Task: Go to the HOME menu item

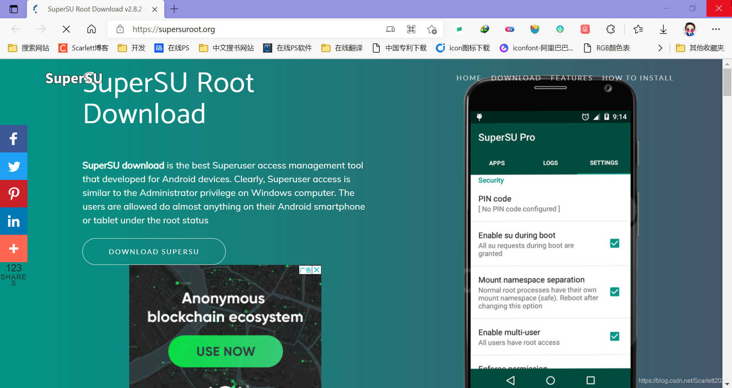Action: (x=469, y=78)
